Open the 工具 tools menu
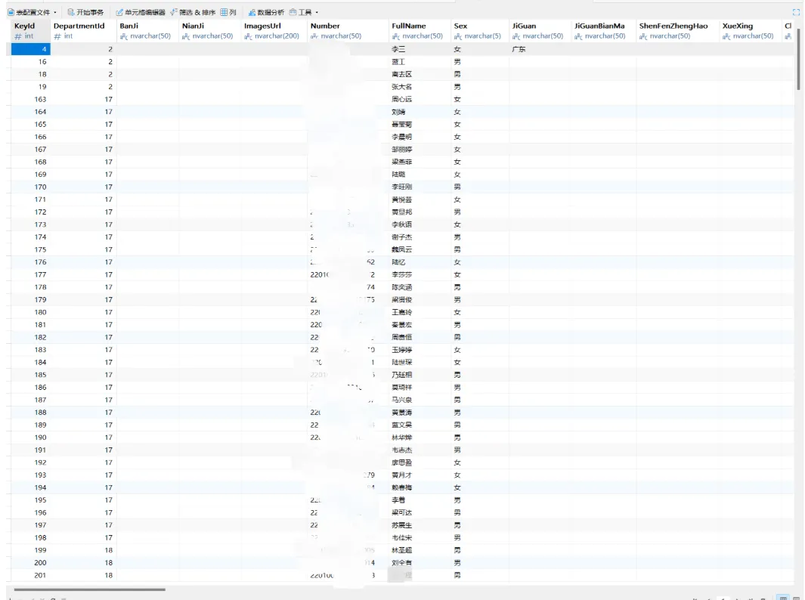 click(301, 12)
